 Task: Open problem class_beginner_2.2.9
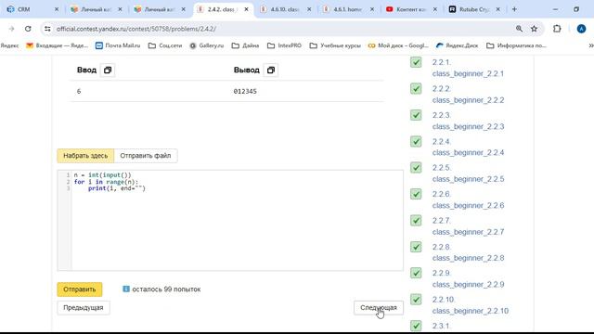point(468,285)
